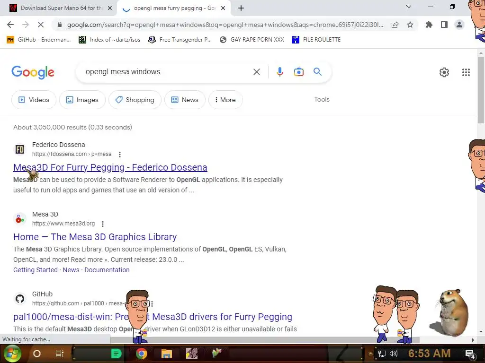
Task: Open the notification center icon
Action: pos(470,354)
